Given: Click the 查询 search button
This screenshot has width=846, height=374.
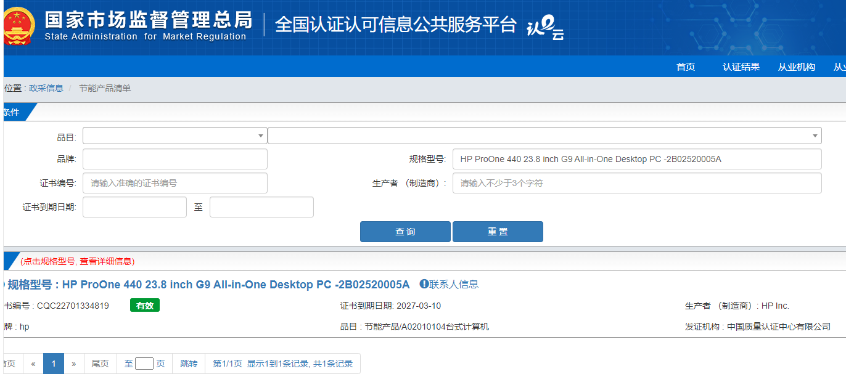Looking at the screenshot, I should pos(405,232).
